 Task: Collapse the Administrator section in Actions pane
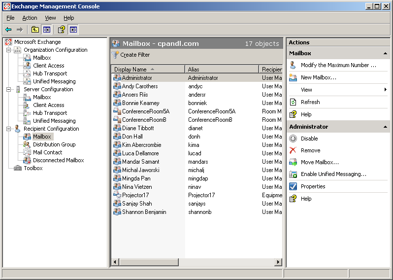pyautogui.click(x=385, y=127)
